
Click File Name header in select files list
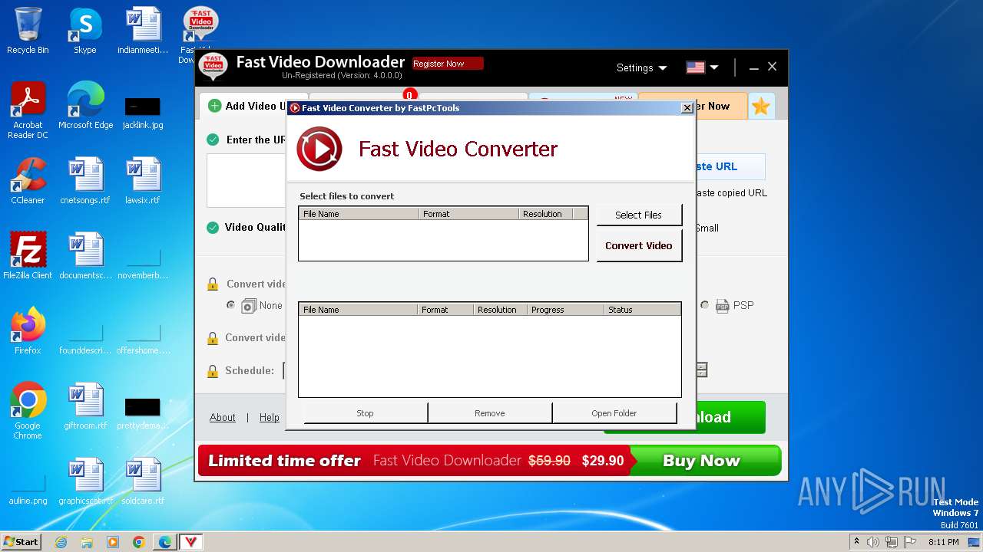359,214
